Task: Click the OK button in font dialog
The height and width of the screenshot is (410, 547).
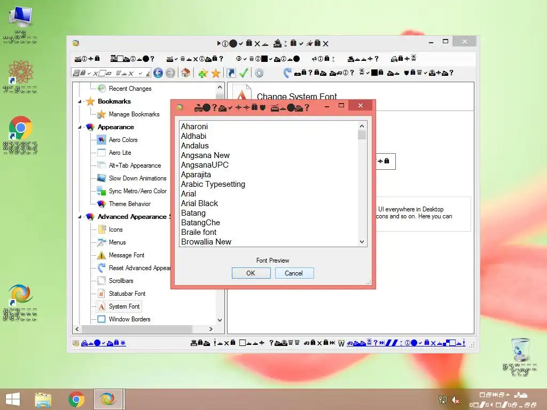Action: [251, 273]
